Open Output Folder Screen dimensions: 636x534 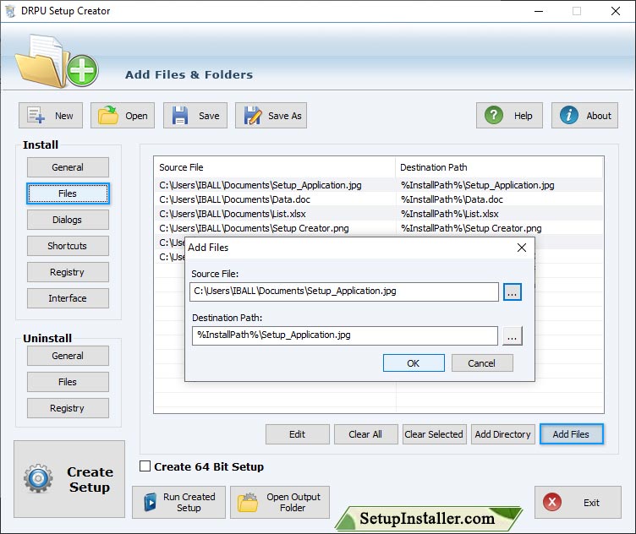[x=280, y=503]
